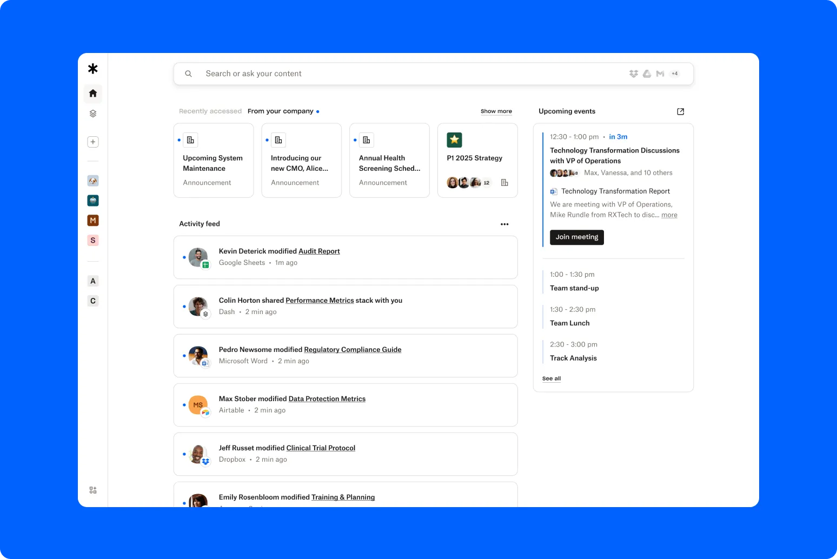
Task: Click Max, Vanessa, and 10 others text
Action: click(628, 173)
